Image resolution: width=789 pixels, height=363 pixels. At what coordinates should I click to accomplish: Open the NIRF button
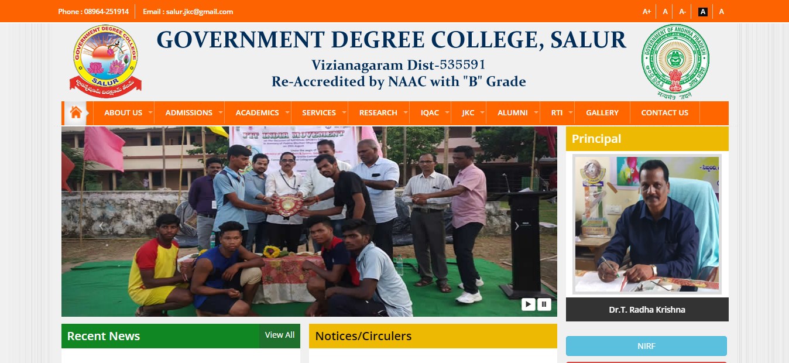[646, 346]
